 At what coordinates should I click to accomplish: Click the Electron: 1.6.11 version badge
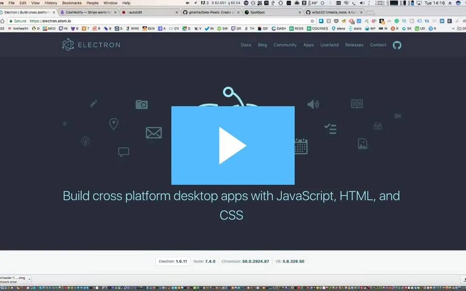[x=173, y=261]
